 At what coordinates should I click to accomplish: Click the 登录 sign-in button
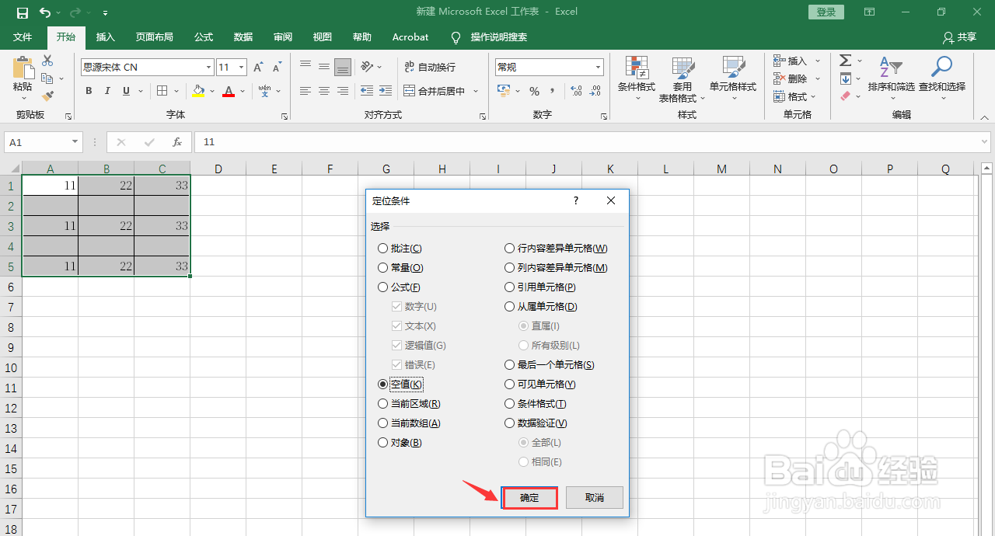point(826,12)
